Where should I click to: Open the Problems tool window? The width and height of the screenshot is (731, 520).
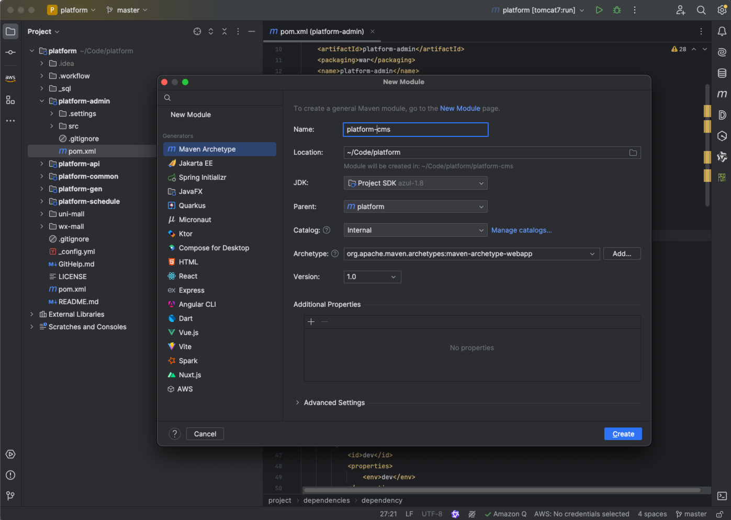(10, 475)
